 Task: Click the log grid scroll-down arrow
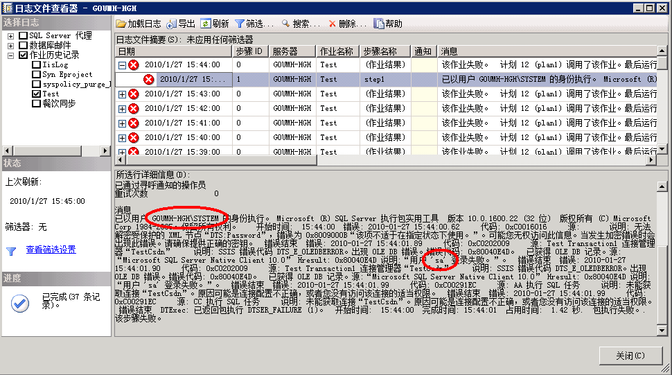pos(662,149)
